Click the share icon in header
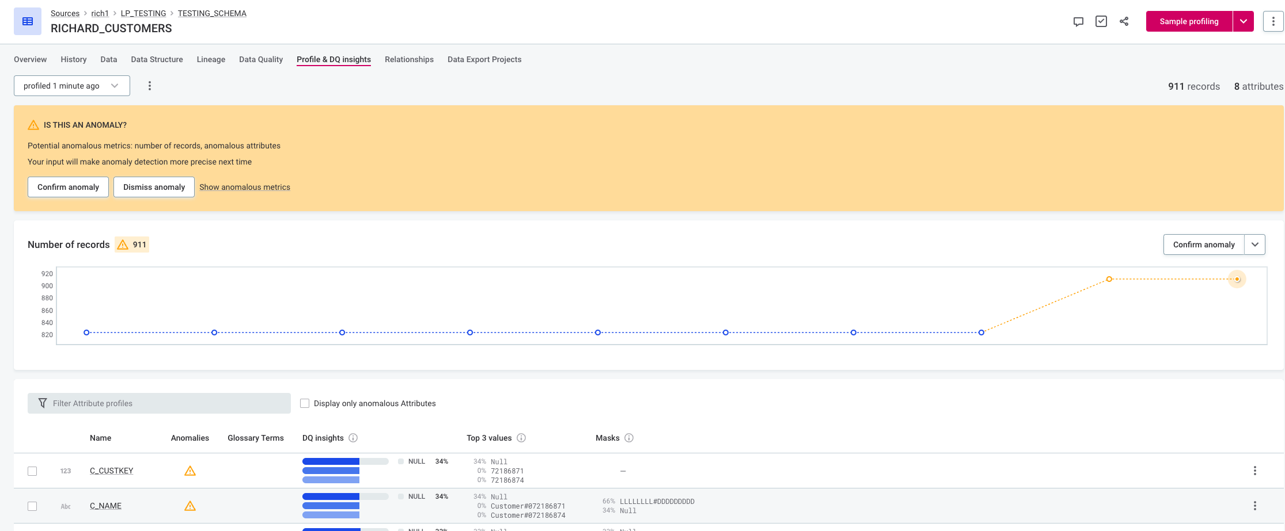1285x531 pixels. coord(1124,22)
